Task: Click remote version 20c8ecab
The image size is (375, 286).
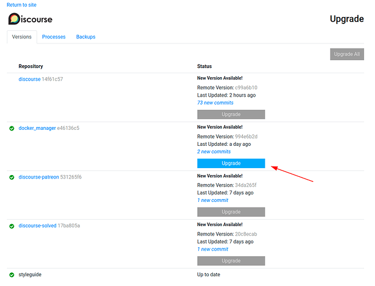Action: 246,234
